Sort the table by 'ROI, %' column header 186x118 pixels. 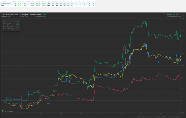tap(19, 1)
